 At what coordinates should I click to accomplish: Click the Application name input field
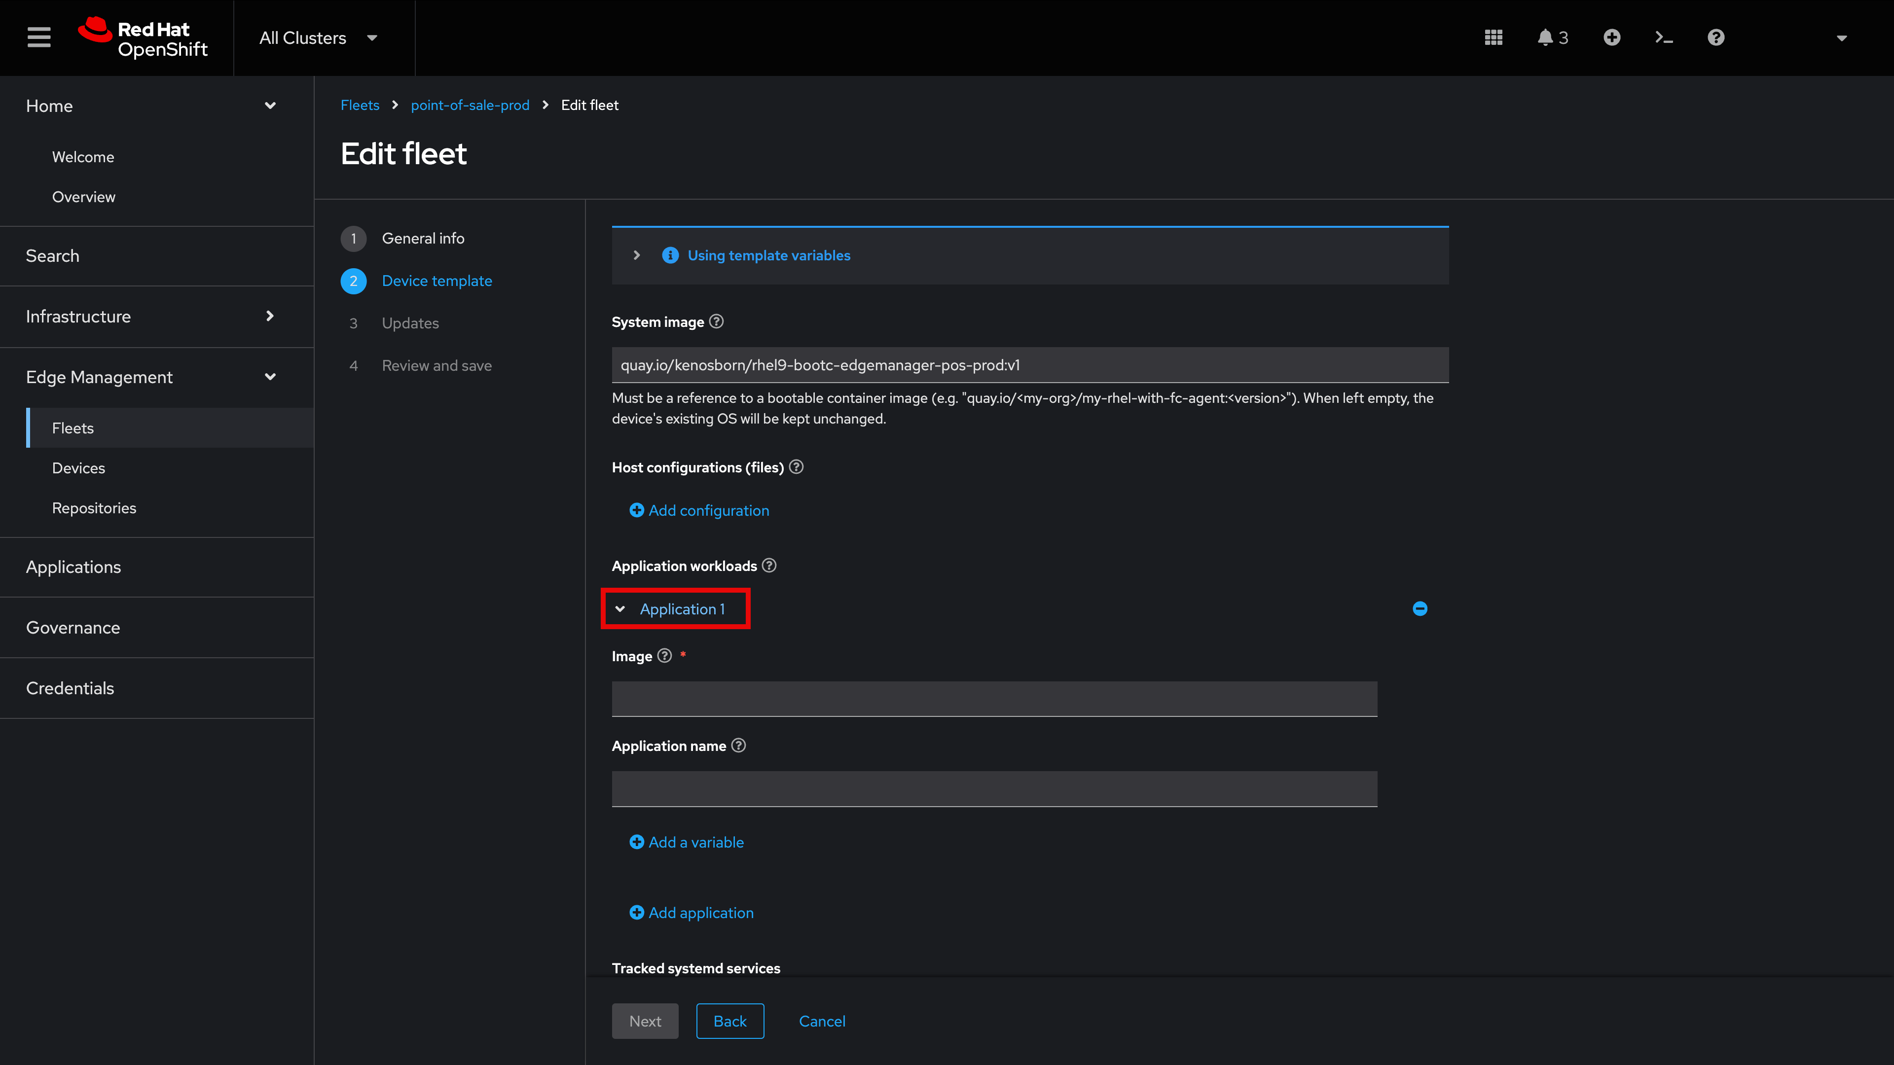pos(994,789)
